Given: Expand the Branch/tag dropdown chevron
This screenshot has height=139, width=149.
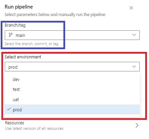Looking at the screenshot, I should point(134,35).
